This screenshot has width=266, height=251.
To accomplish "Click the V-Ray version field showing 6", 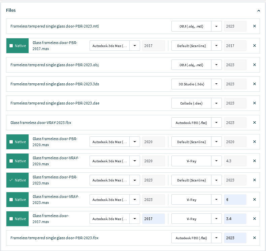I will pyautogui.click(x=235, y=200).
